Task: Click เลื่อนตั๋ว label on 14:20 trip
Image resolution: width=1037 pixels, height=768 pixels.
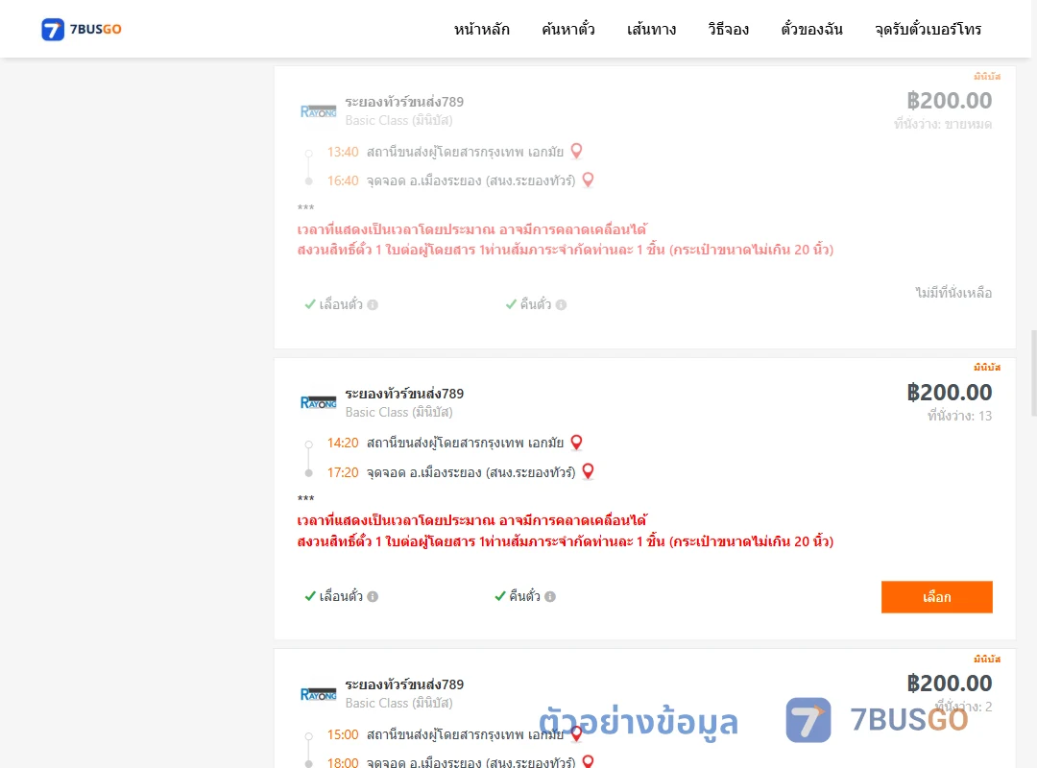Action: (x=341, y=596)
